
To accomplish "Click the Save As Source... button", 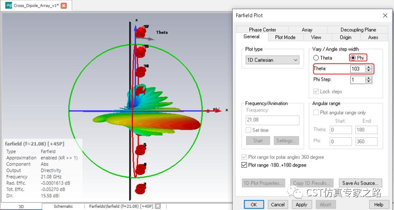I will [360, 183].
